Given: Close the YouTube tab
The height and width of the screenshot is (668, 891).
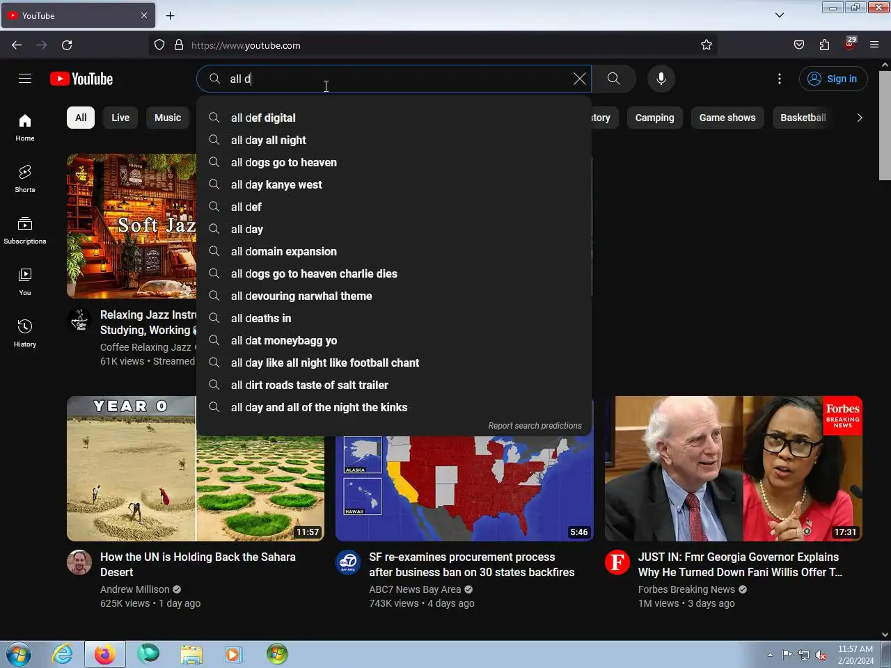Looking at the screenshot, I should pyautogui.click(x=144, y=15).
